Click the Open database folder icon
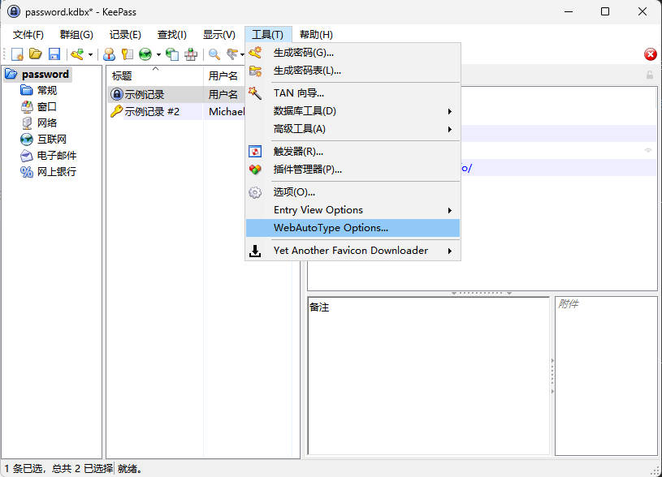The height and width of the screenshot is (477, 662). point(36,54)
